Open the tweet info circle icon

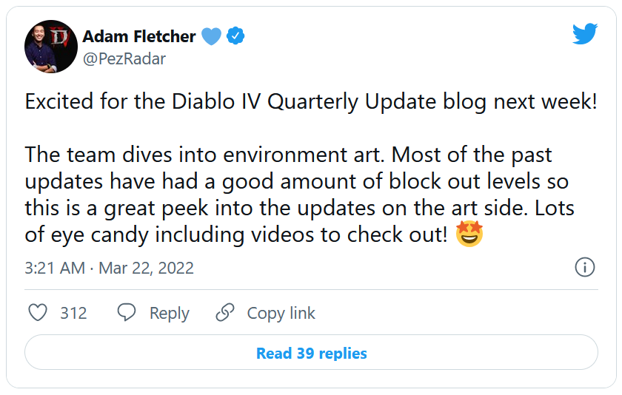pyautogui.click(x=585, y=267)
